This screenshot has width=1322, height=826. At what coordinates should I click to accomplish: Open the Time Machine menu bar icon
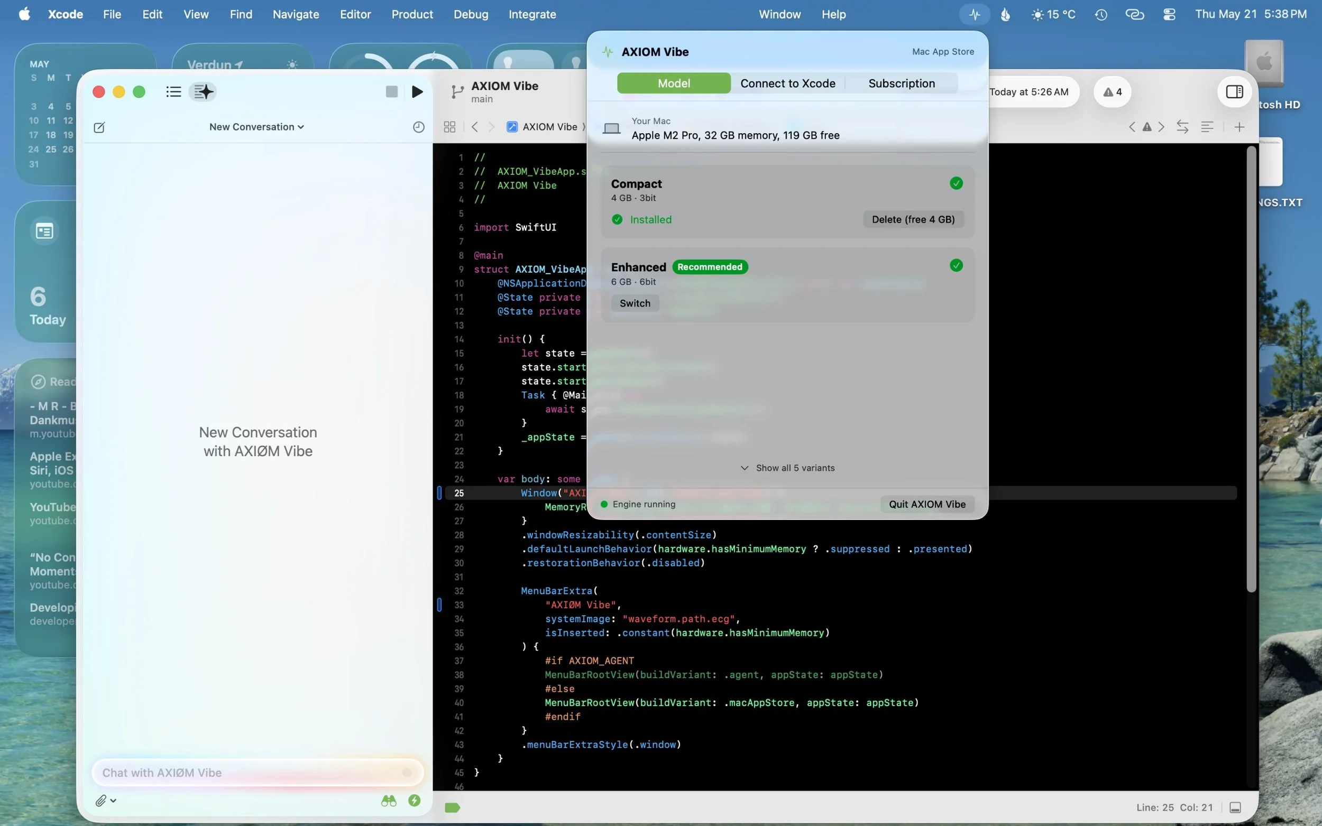coord(1100,14)
